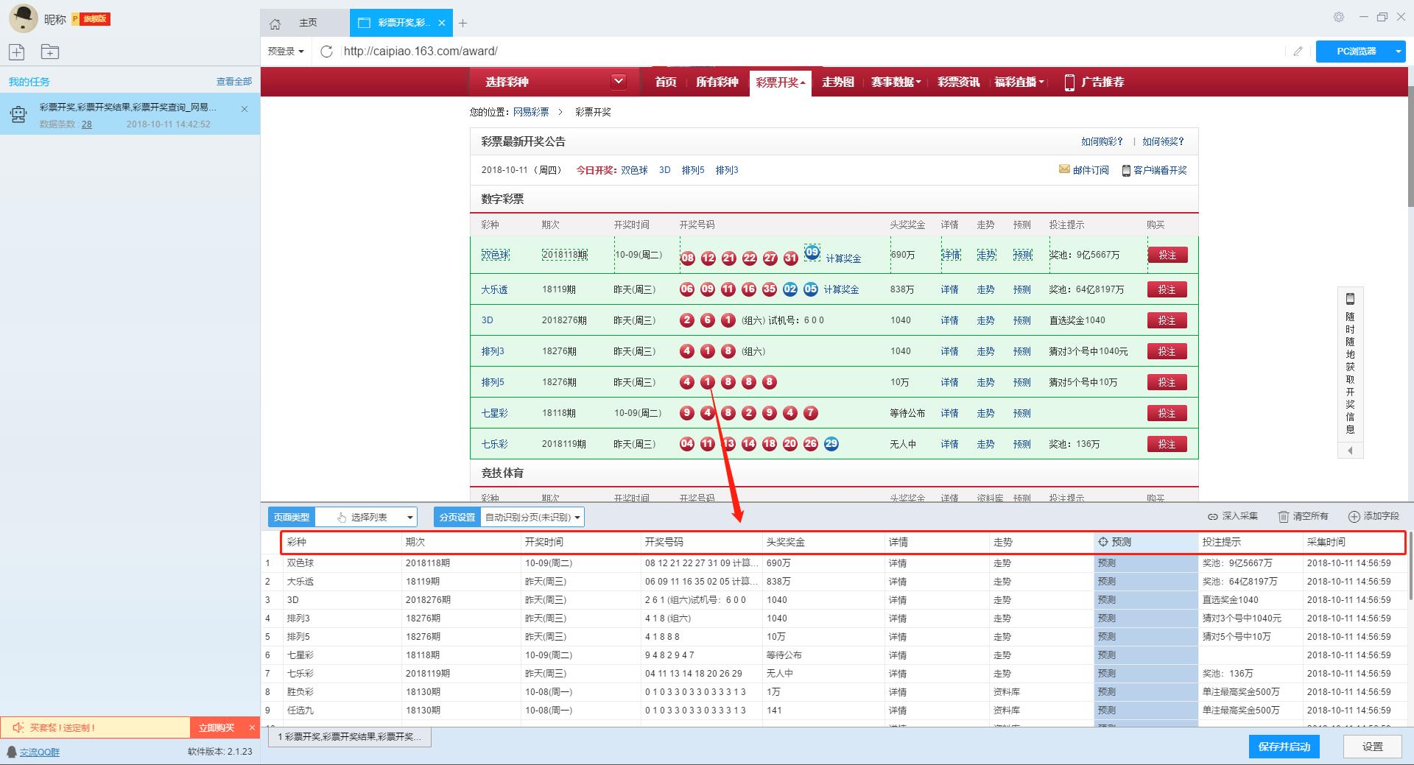Click the phone icon on right floating widget
Viewport: 1414px width, 765px height.
tap(1351, 299)
